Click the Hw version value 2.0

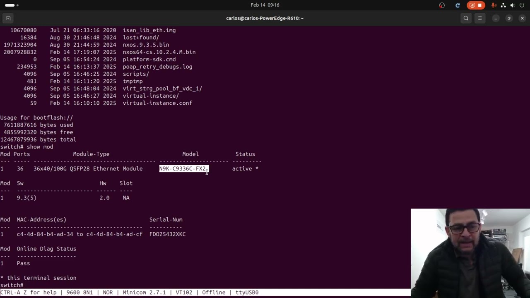[104, 198]
